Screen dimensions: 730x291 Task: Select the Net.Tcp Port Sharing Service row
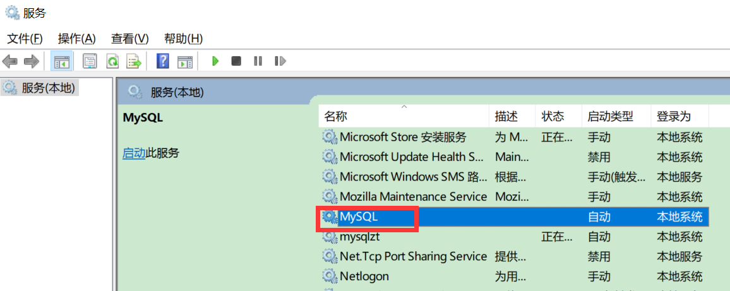[x=414, y=256]
